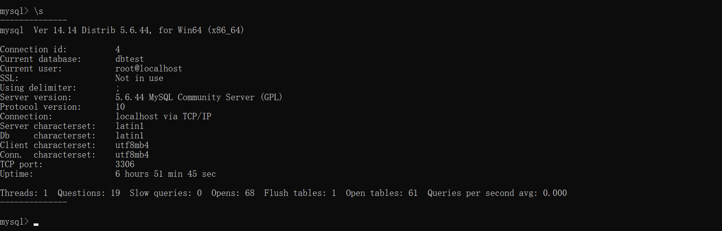Click the uptime "6 hours 51 min 45 sec"
The width and height of the screenshot is (722, 231).
[165, 174]
